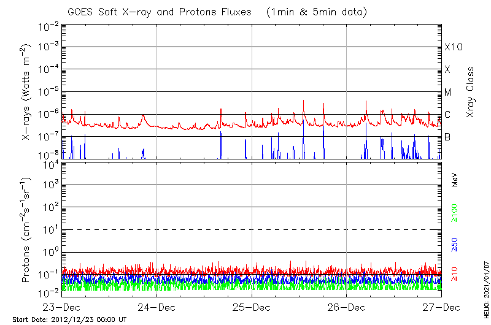The image size is (491, 325).
Task: Click the C class label on right axis
Action: [447, 115]
